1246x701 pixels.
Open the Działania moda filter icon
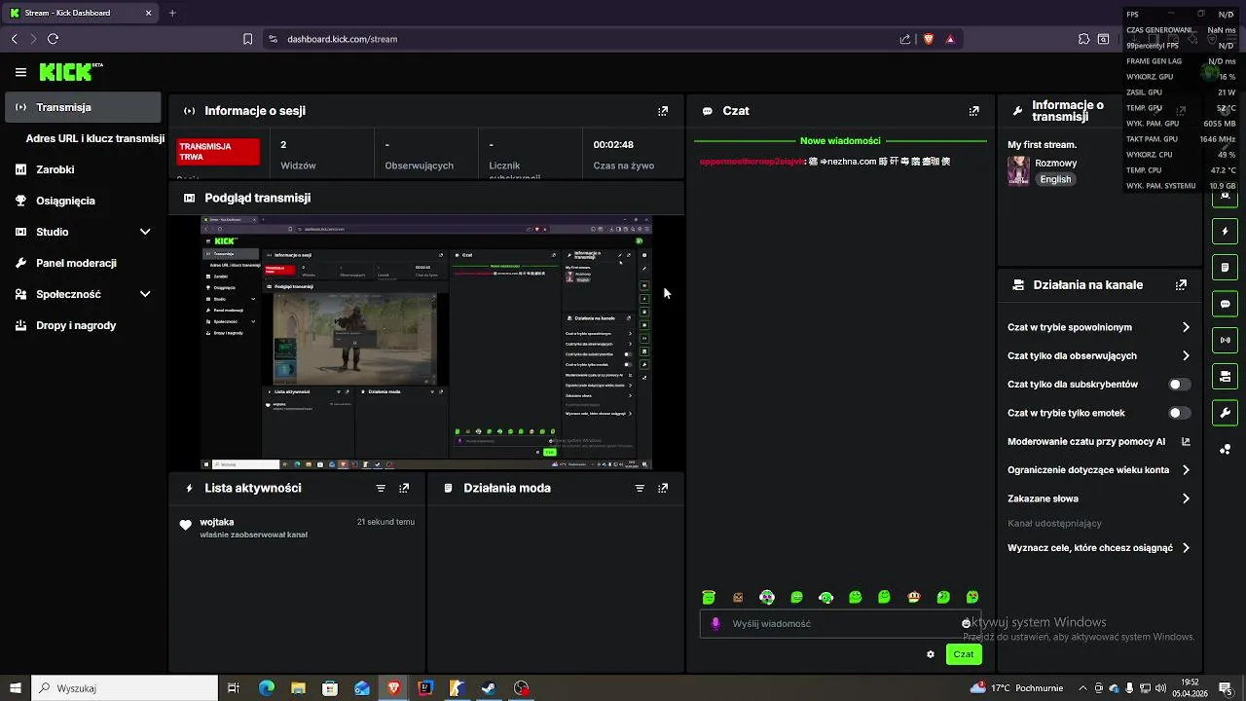click(x=640, y=488)
